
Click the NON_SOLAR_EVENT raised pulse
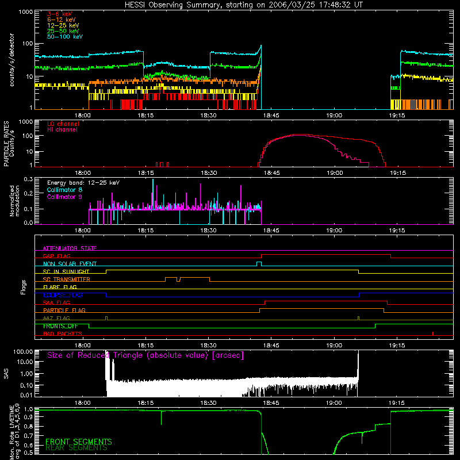coord(259,264)
